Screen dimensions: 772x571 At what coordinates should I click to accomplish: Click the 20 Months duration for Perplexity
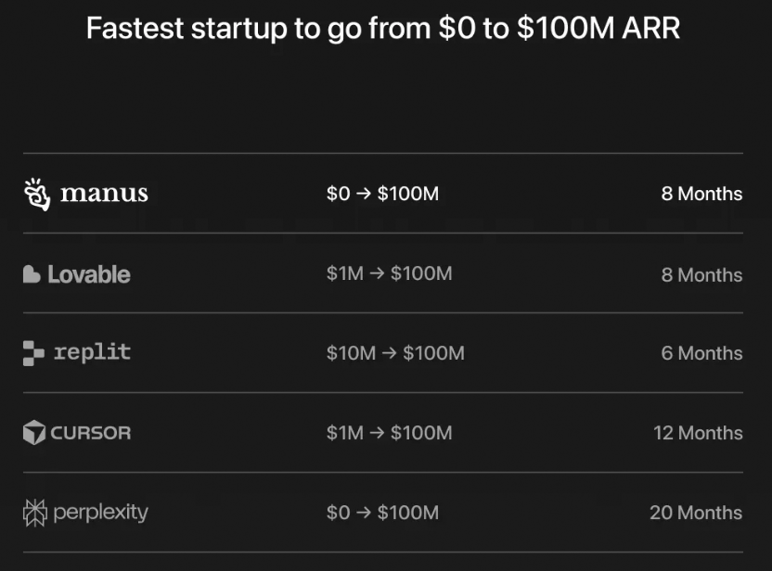coord(696,513)
